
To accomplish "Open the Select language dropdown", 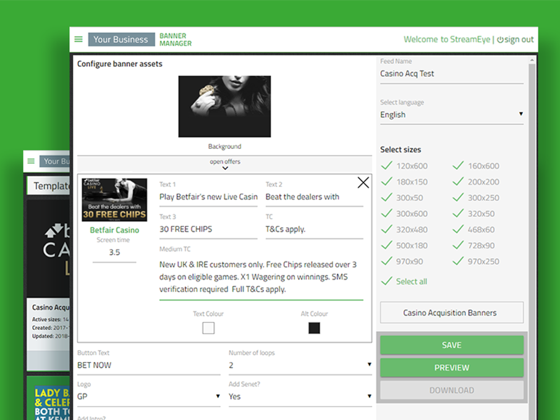I will click(x=452, y=114).
